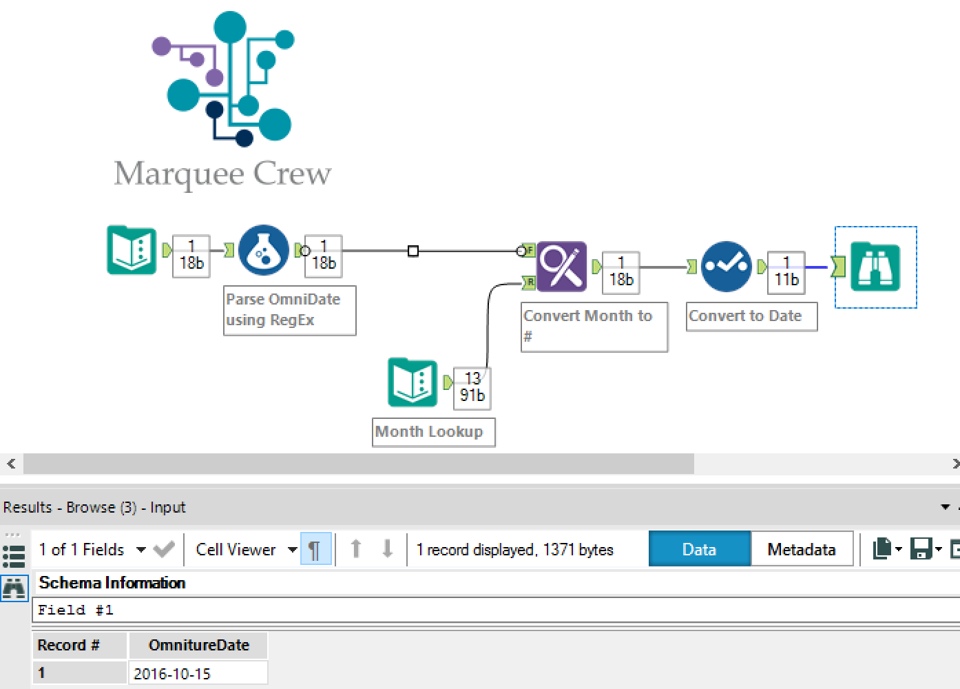Select the Month Lookup Text Input icon
The image size is (960, 689).
[413, 382]
